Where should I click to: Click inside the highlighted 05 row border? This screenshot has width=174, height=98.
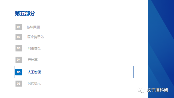pyautogui.click(x=74, y=72)
